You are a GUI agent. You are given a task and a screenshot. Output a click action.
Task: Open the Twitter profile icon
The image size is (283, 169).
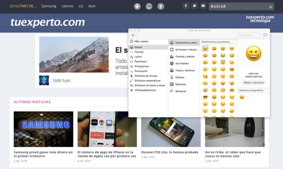point(195,6)
